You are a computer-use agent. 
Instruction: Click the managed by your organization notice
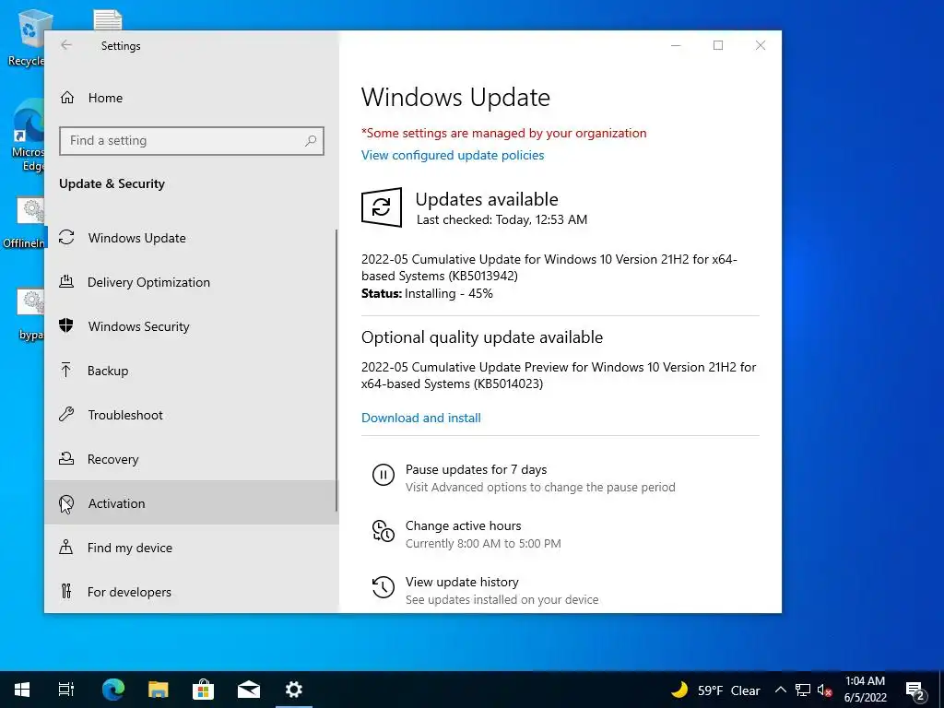coord(504,133)
